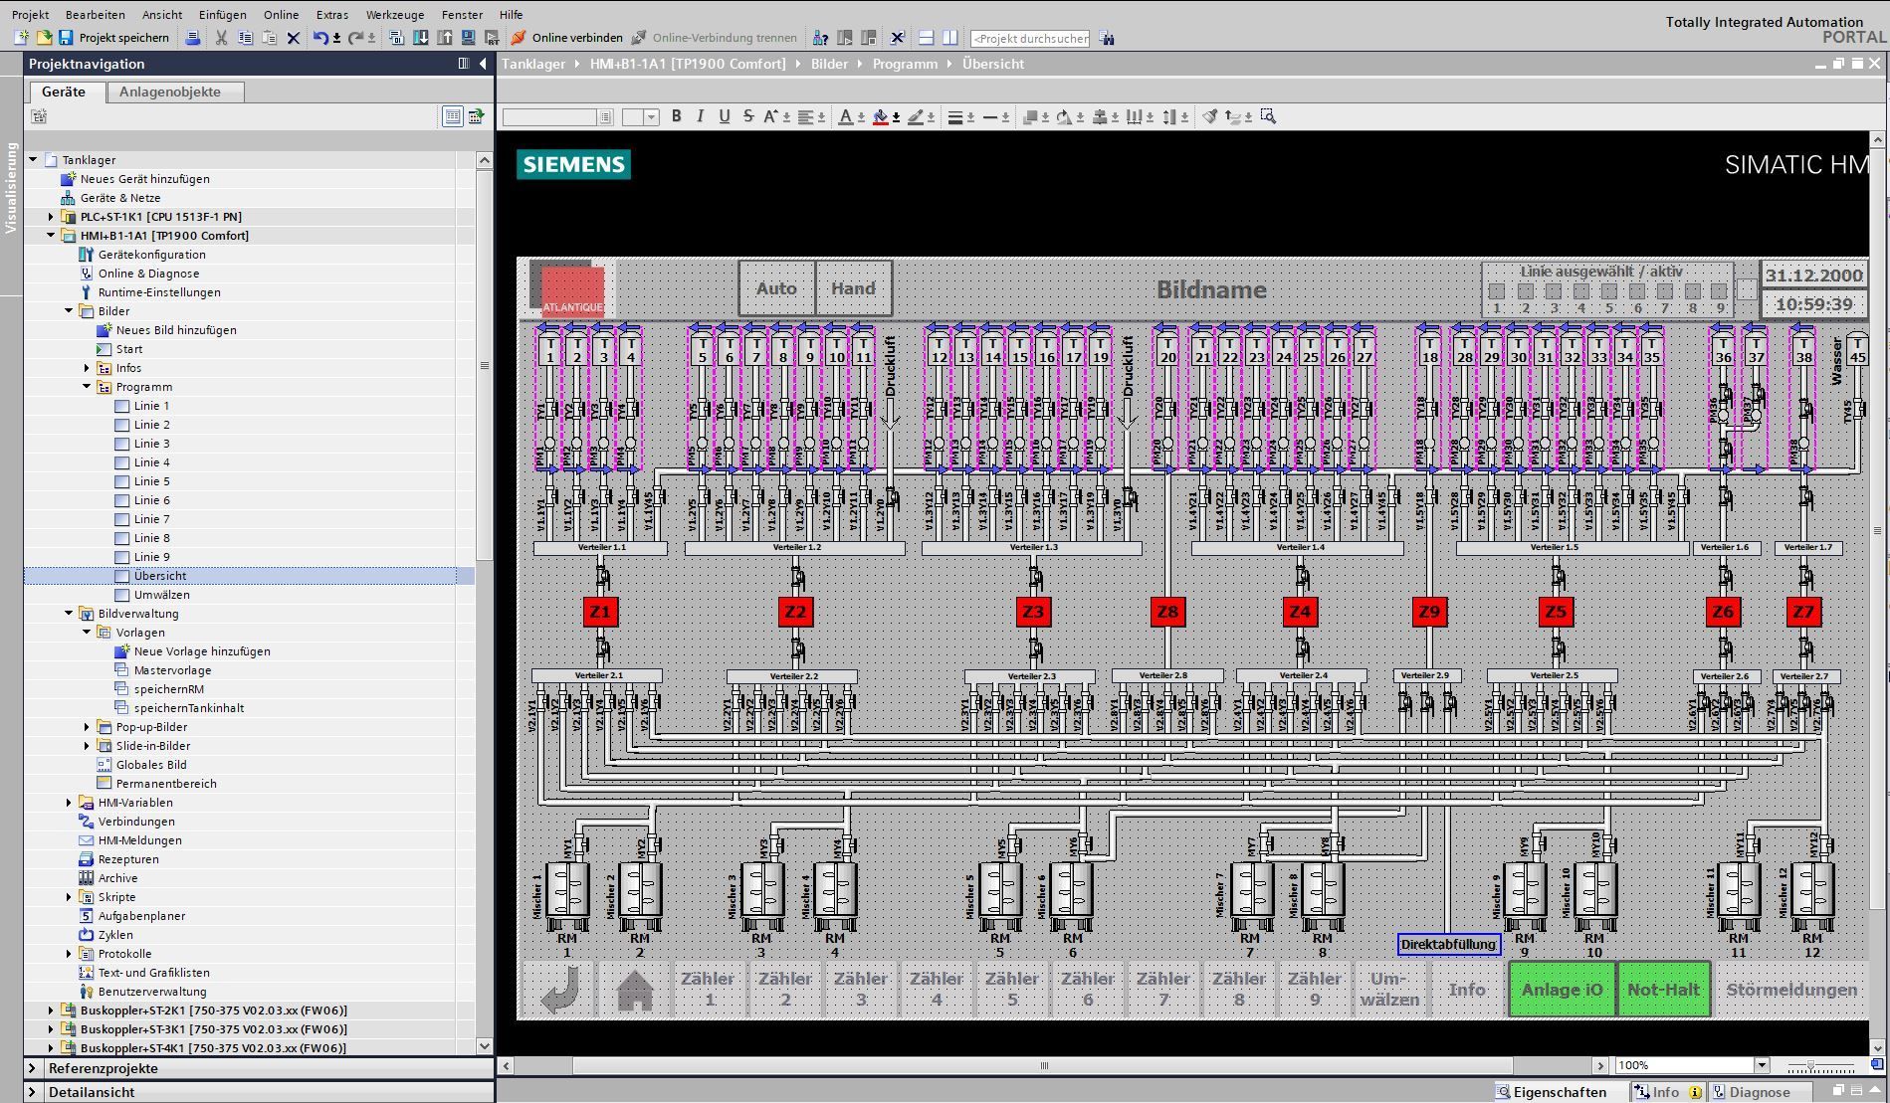This screenshot has width=1890, height=1103.
Task: Click the cut scissors icon
Action: coord(221,38)
